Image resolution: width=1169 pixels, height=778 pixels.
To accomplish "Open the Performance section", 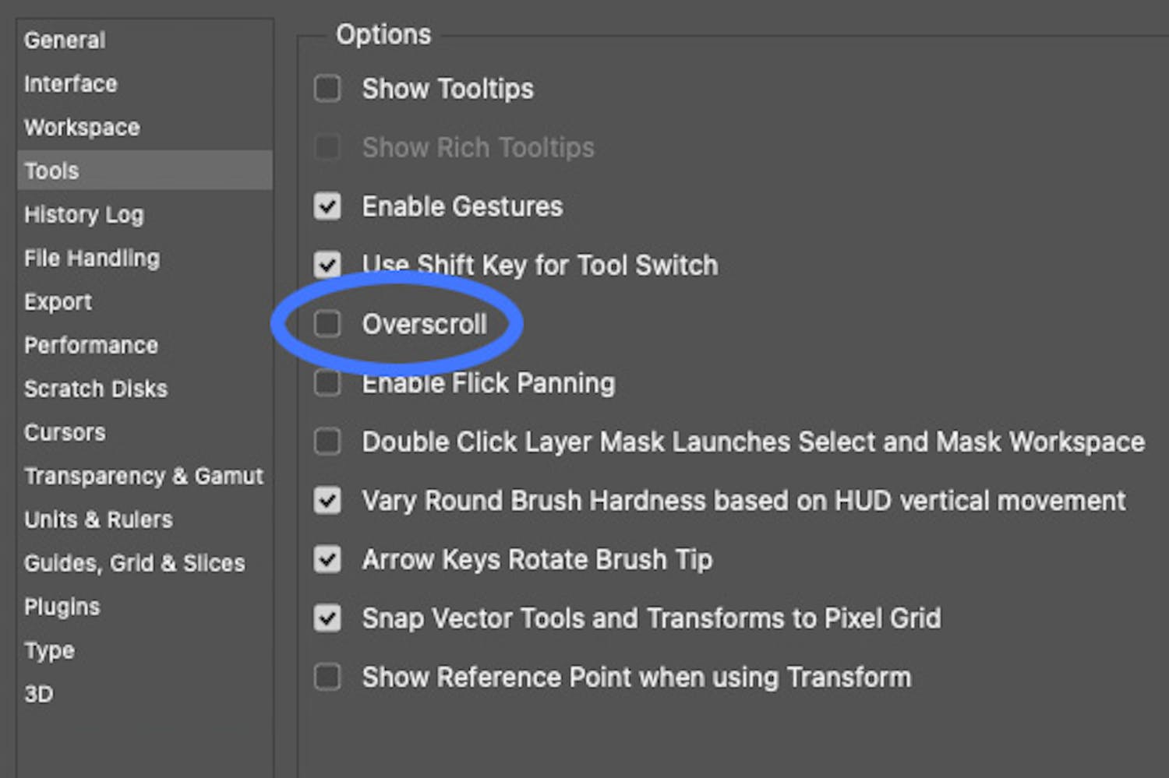I will pyautogui.click(x=90, y=345).
